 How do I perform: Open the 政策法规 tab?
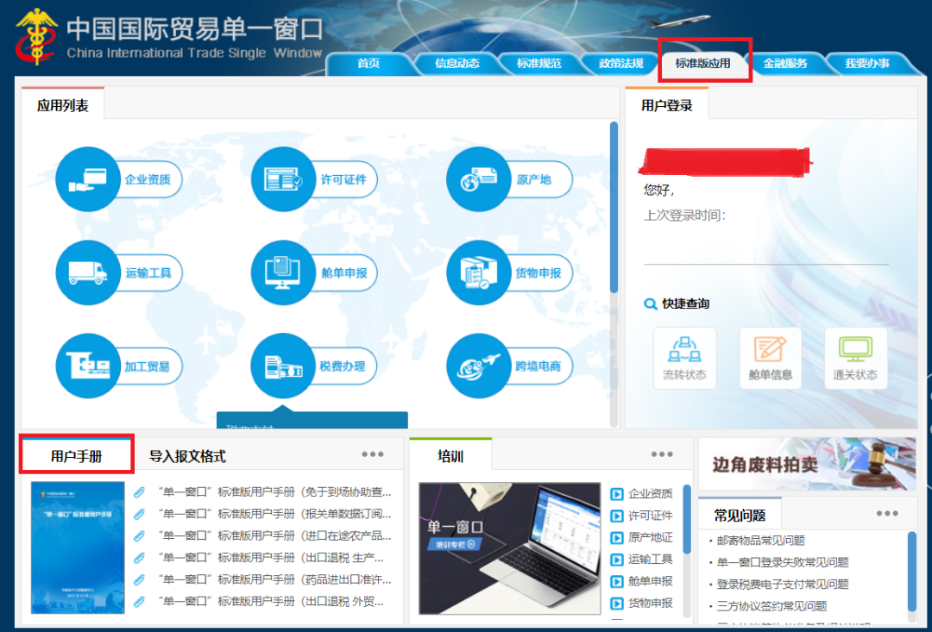click(621, 64)
